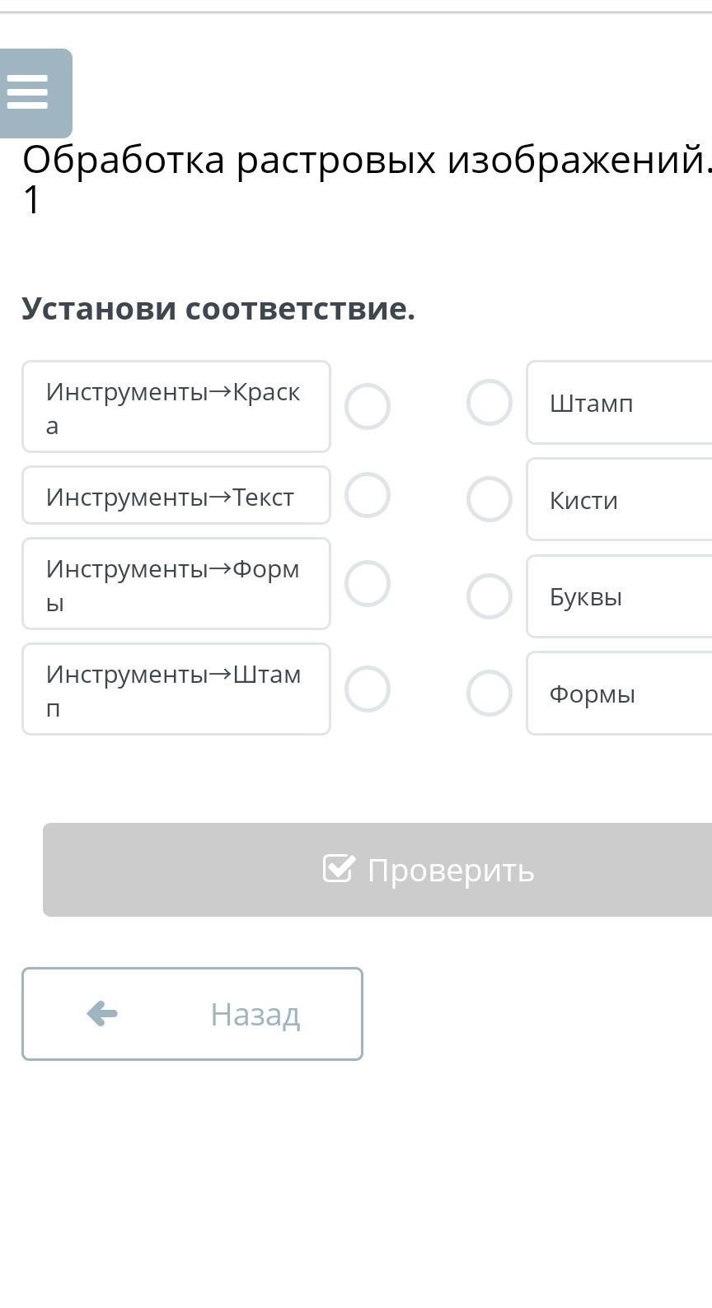The image size is (712, 1308).
Task: Click the Инструменты→Формы item box
Action: (176, 583)
